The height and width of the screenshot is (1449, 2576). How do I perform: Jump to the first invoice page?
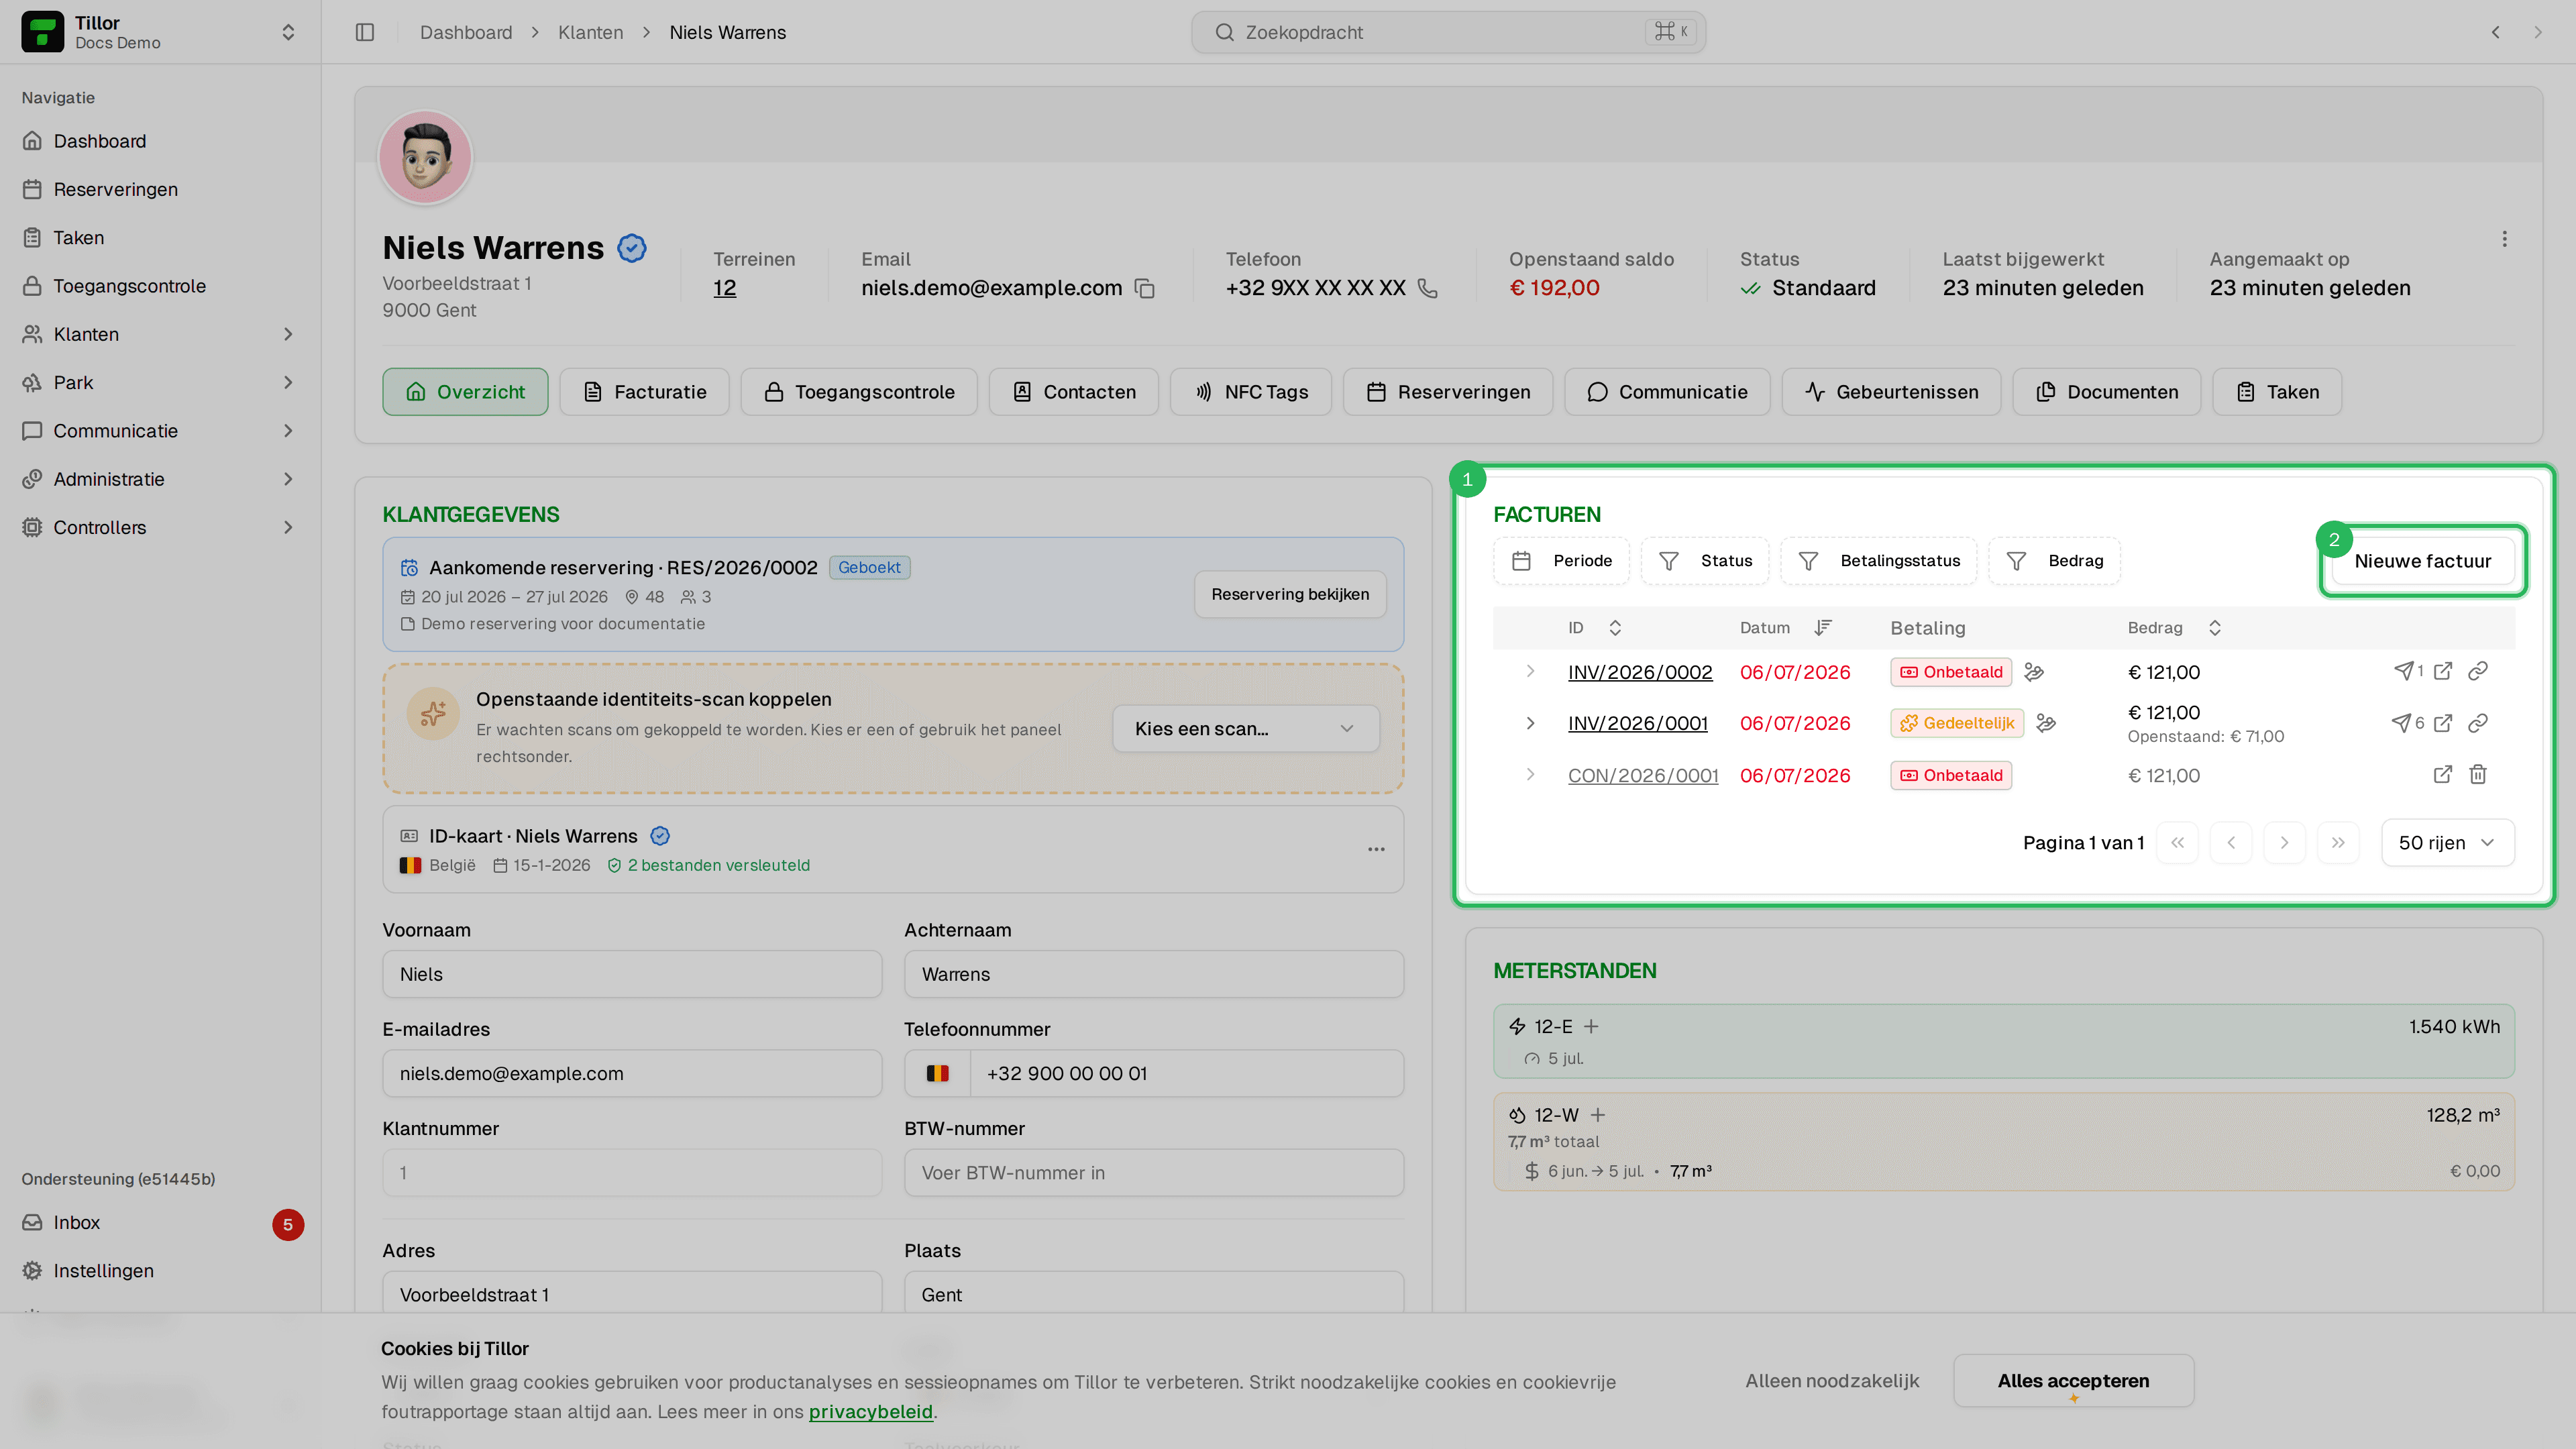(2177, 843)
